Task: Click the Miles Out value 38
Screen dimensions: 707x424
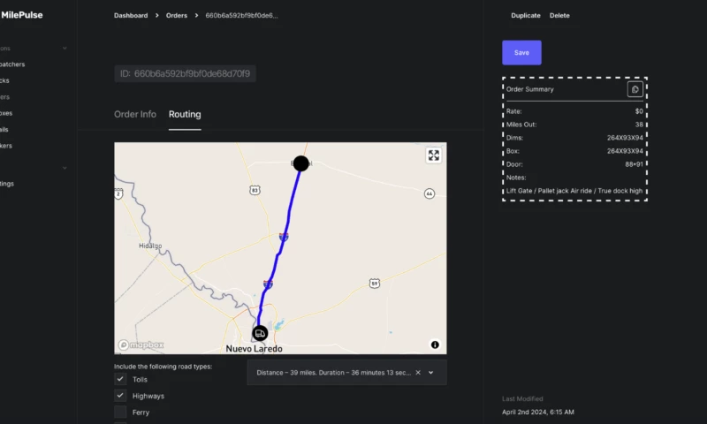Action: click(x=639, y=125)
